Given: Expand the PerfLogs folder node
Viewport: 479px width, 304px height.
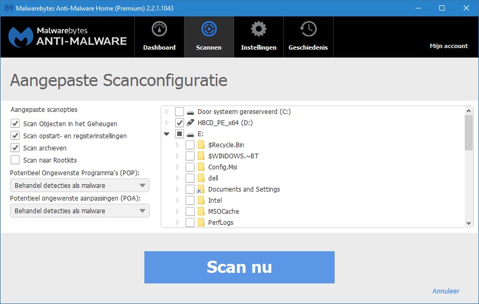Looking at the screenshot, I should tap(178, 222).
